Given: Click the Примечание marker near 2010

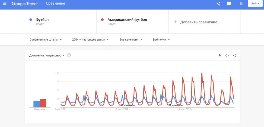Looking at the screenshot, I should click(128, 105).
